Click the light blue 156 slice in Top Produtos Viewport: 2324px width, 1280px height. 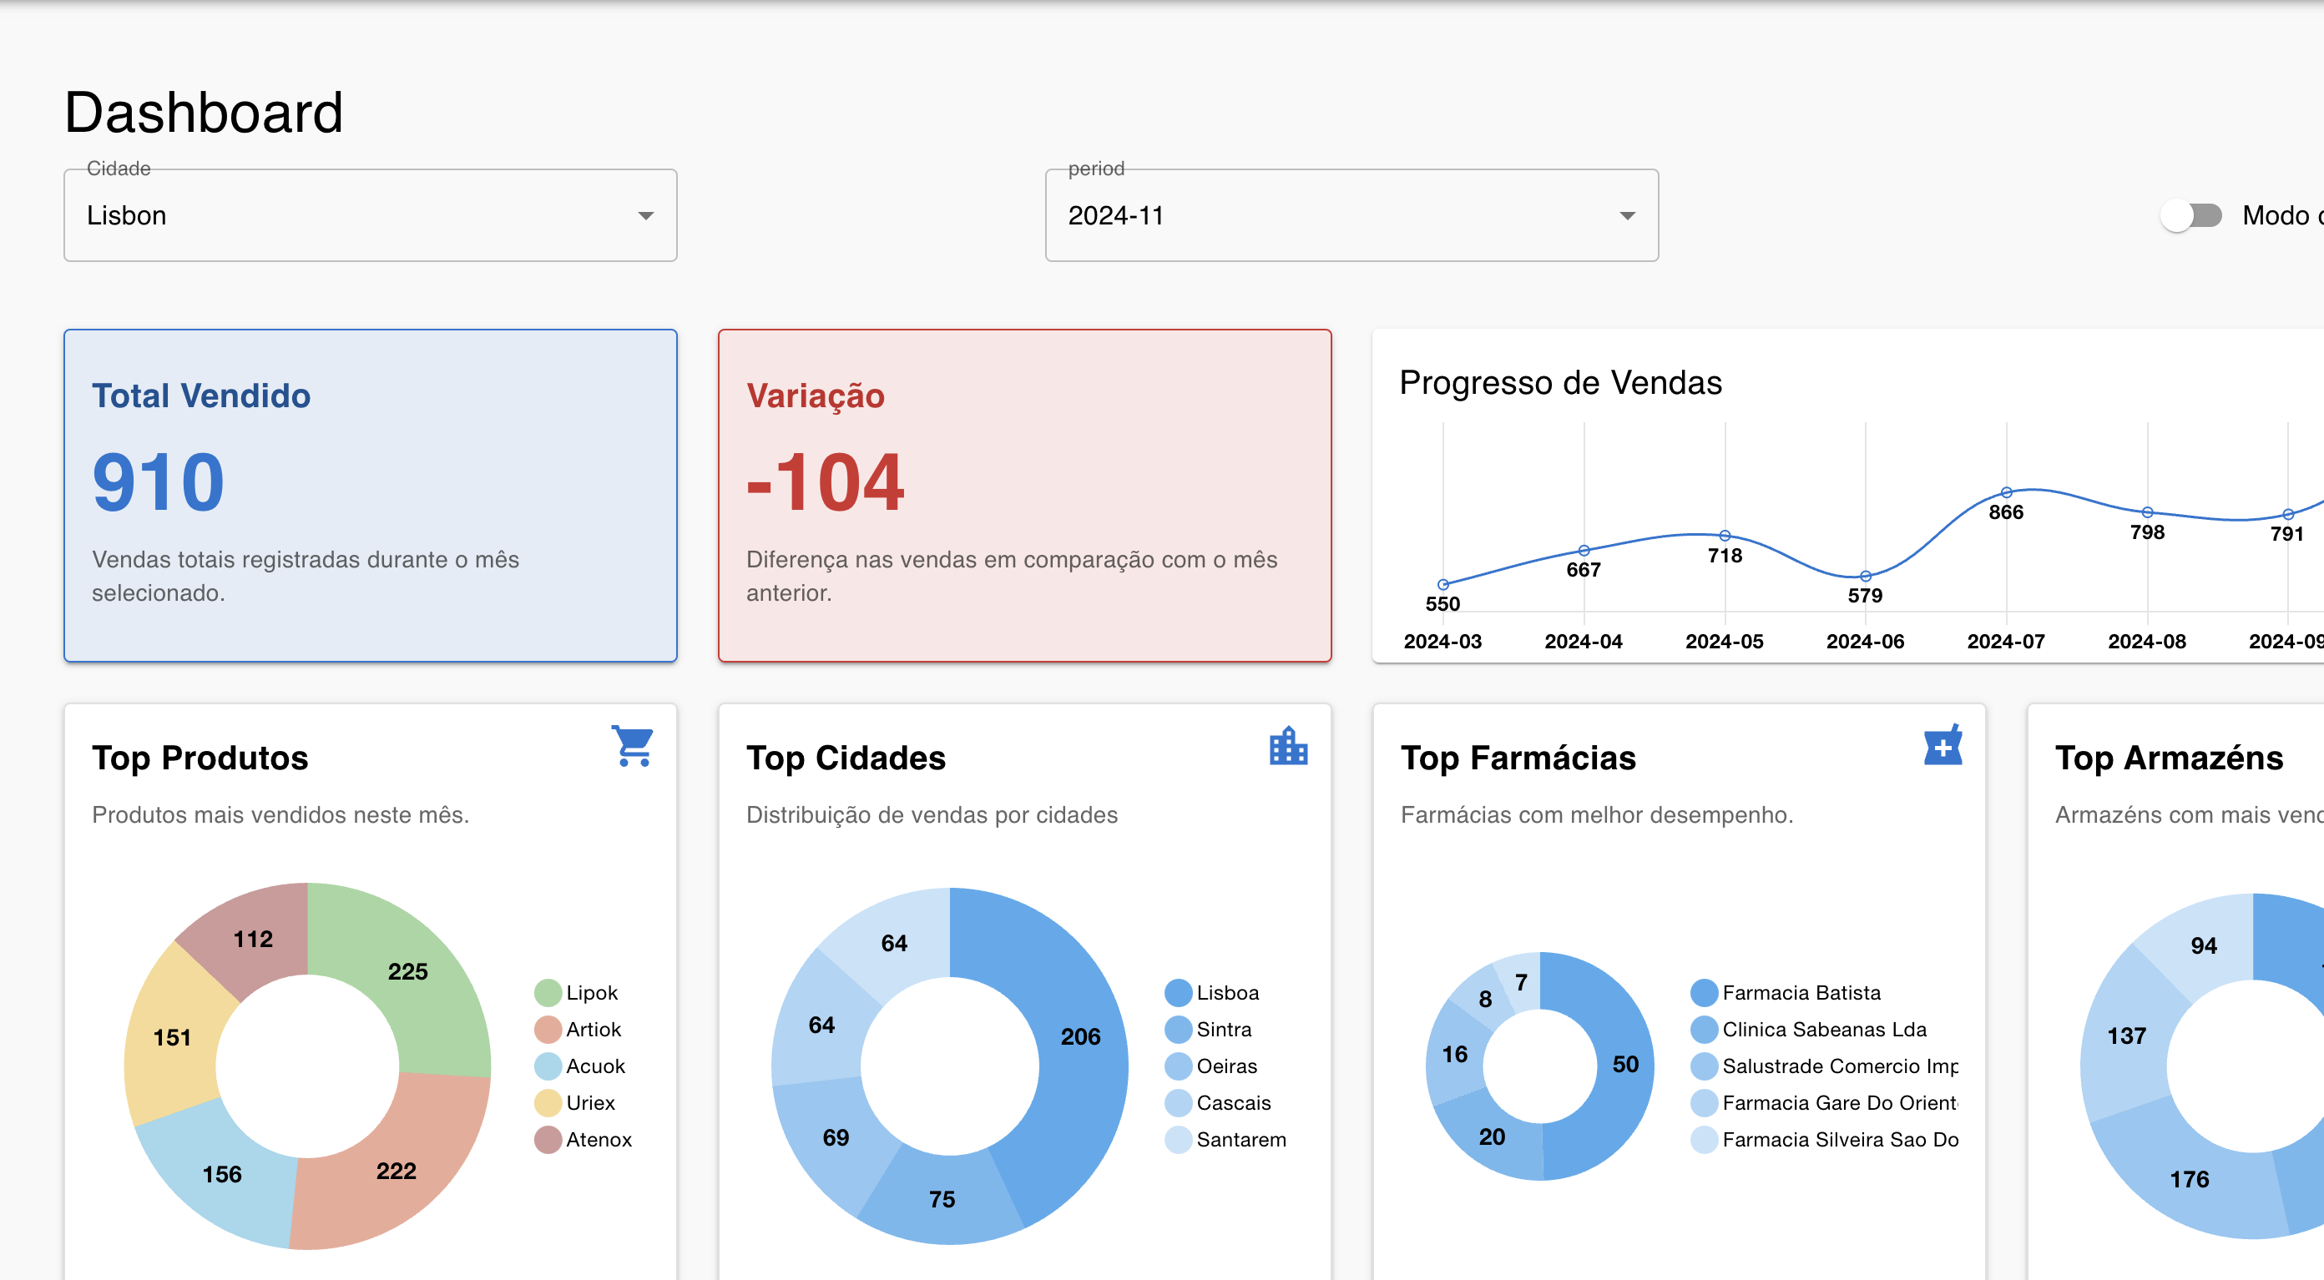pyautogui.click(x=222, y=1175)
